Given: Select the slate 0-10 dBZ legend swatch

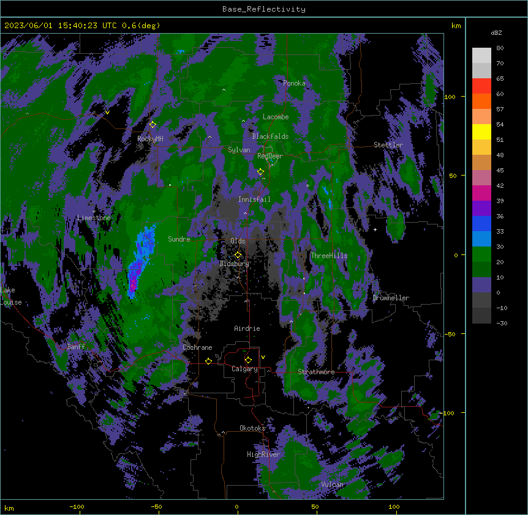Looking at the screenshot, I should 481,285.
